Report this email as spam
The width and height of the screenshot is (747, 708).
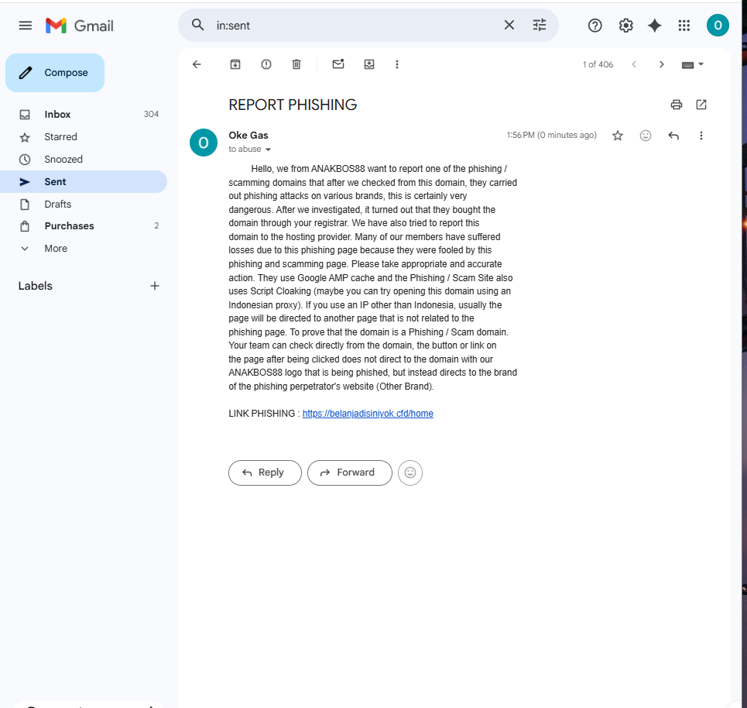point(266,64)
